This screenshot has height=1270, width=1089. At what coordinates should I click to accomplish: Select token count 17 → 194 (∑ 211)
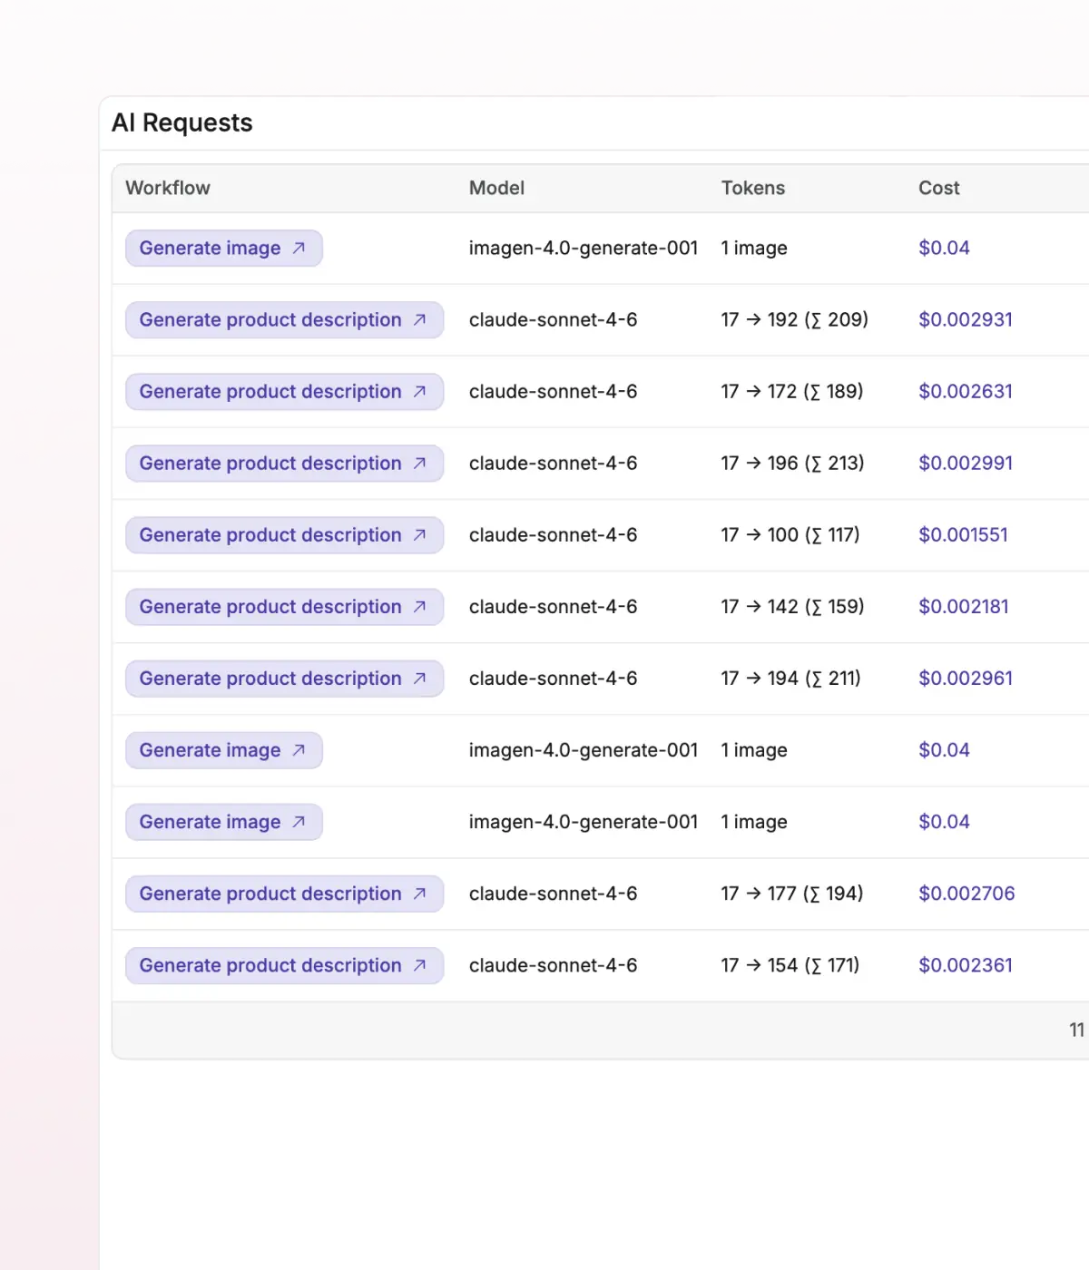pos(791,679)
